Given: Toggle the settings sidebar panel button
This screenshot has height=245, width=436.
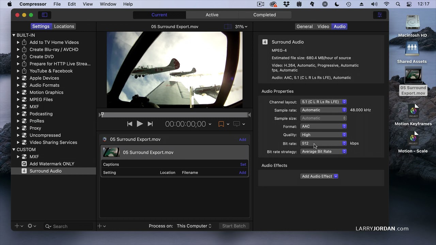Looking at the screenshot, I should [45, 15].
